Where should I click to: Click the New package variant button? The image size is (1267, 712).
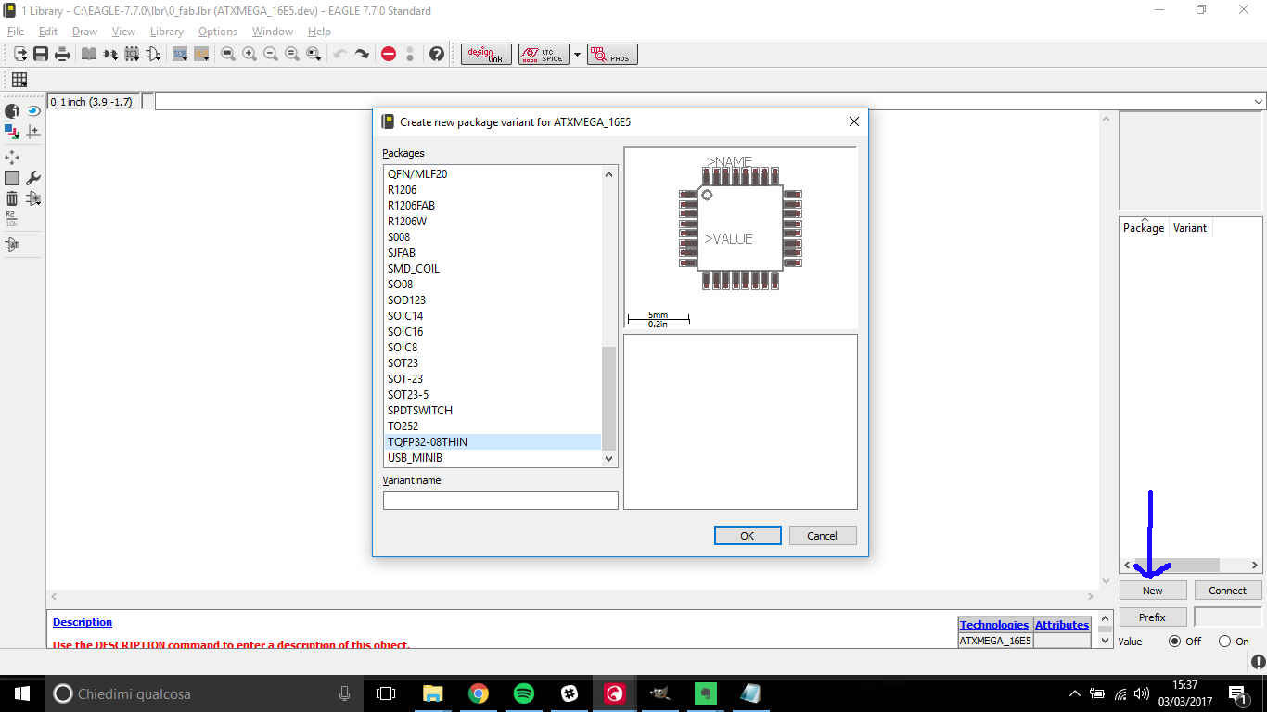pos(1153,591)
